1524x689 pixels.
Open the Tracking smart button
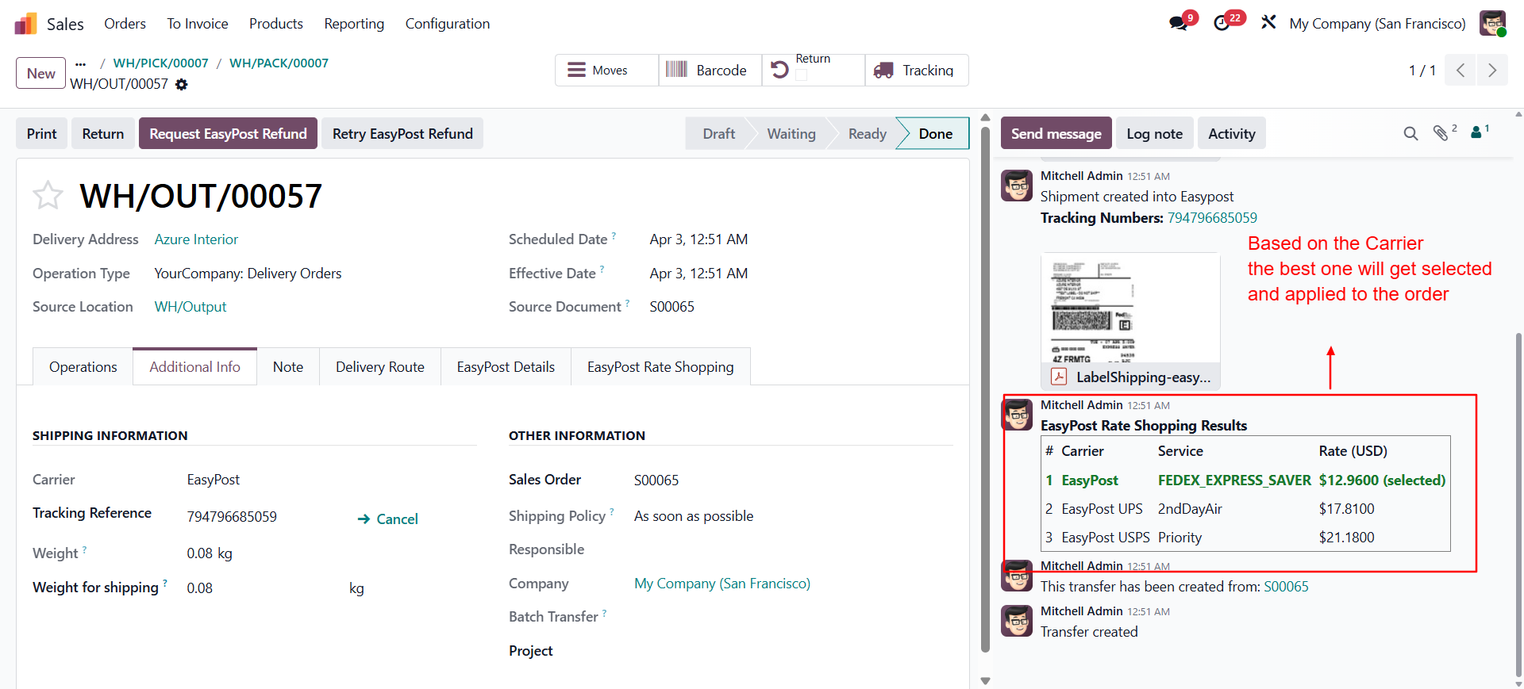coord(917,70)
